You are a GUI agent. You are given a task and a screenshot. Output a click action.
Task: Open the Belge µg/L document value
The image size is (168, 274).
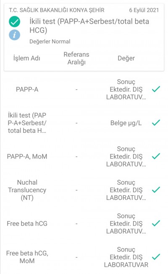pyautogui.click(x=126, y=123)
